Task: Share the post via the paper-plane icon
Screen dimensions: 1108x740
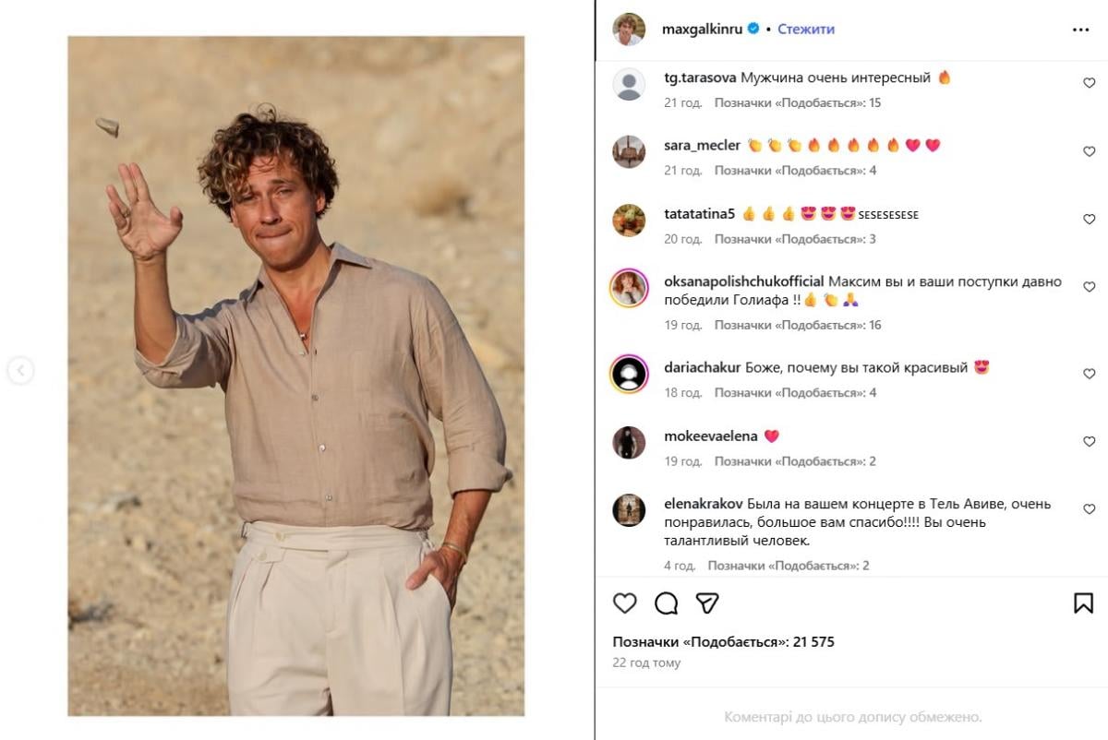Action: (707, 603)
